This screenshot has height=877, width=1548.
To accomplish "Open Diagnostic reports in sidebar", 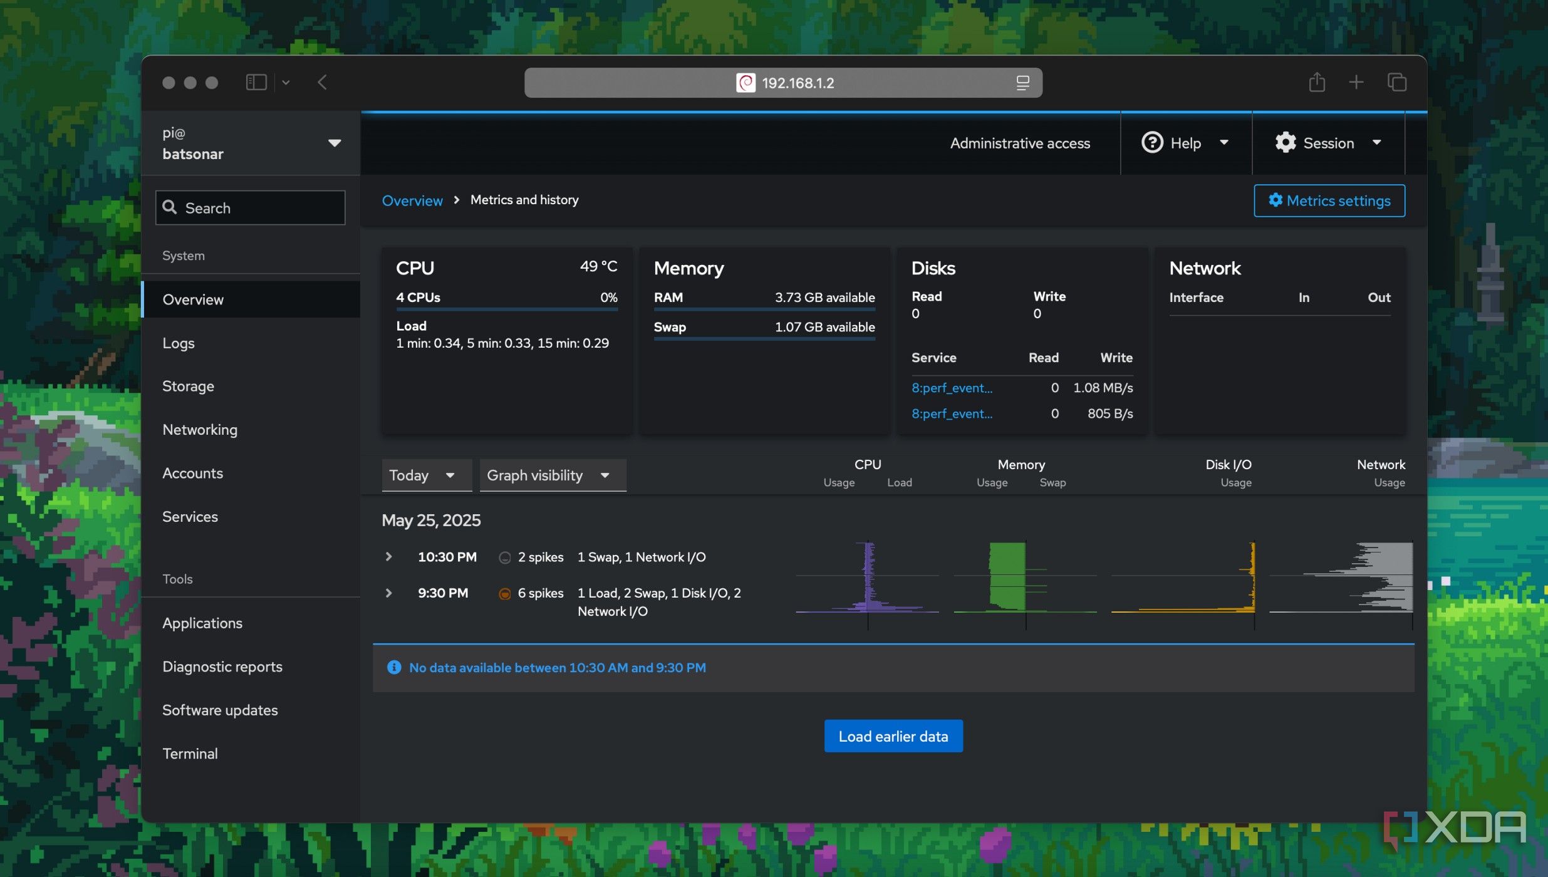I will tap(251, 666).
